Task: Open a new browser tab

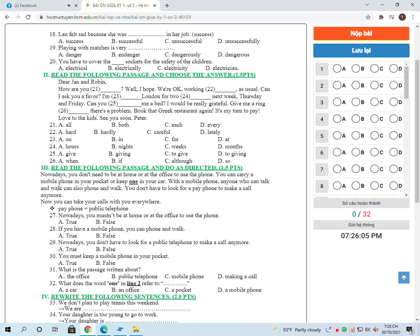Action: point(167,6)
